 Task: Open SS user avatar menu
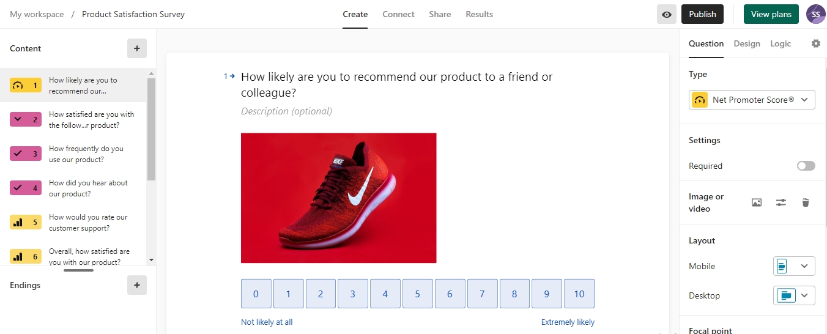(815, 15)
